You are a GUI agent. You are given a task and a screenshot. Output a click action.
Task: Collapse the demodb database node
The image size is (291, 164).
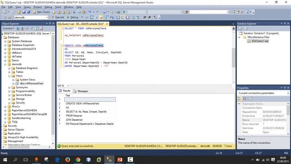5,64
